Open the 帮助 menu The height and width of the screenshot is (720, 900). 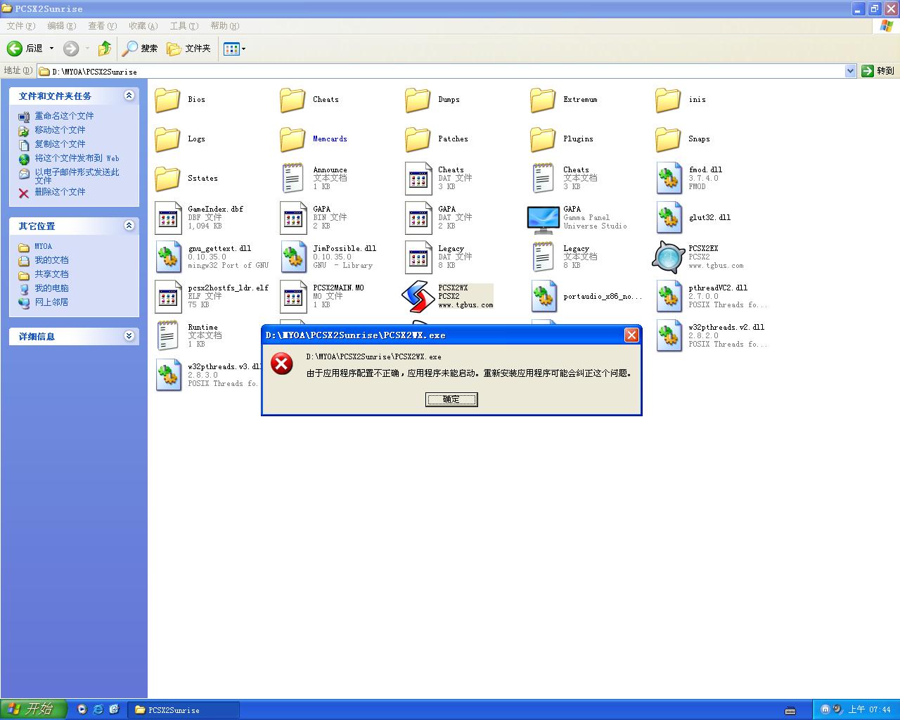click(x=225, y=26)
